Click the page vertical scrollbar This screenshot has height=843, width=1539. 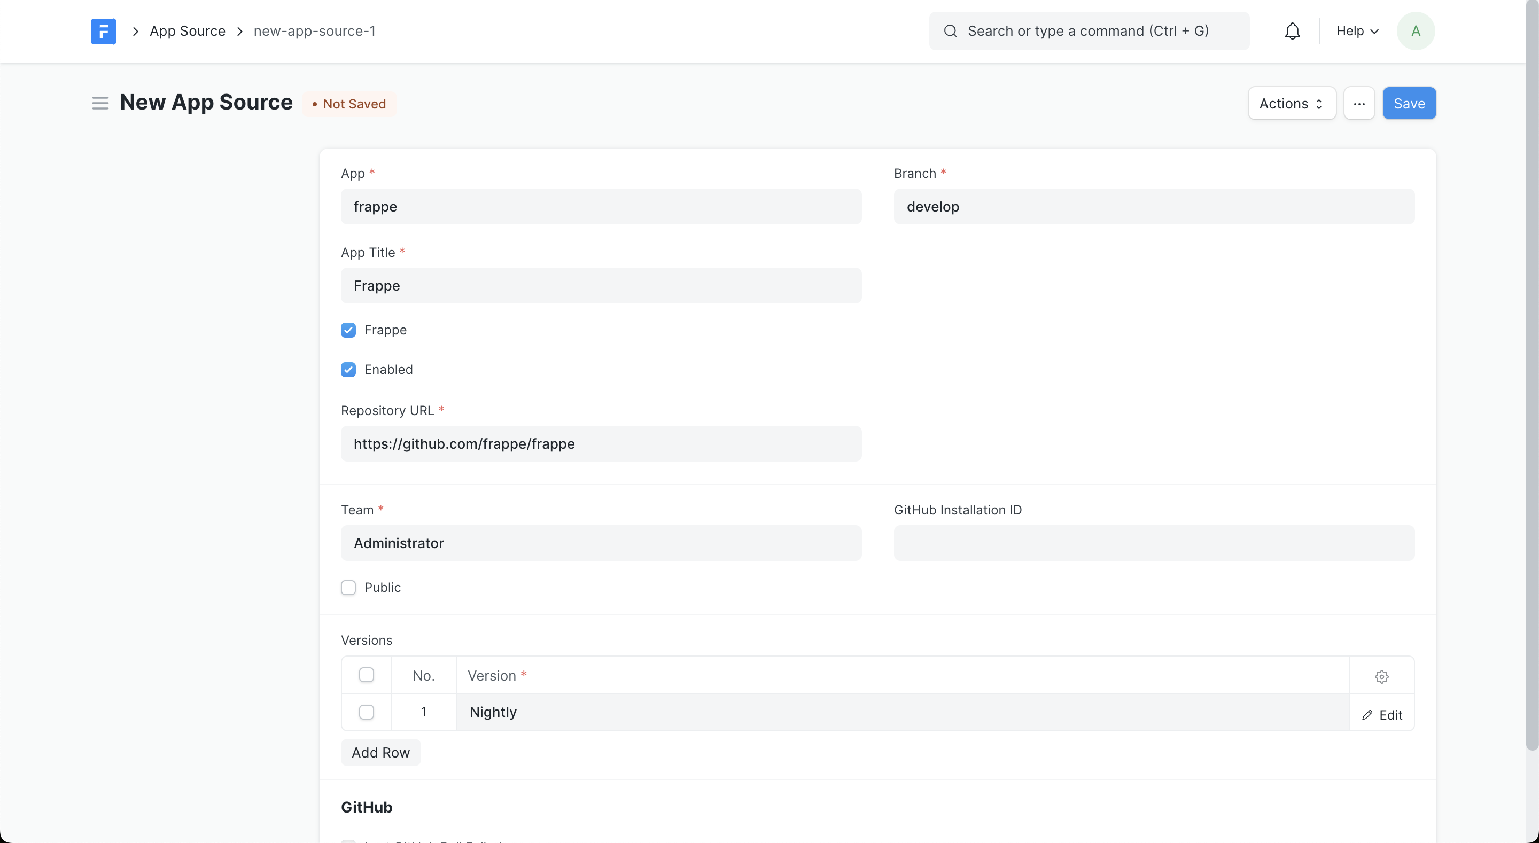click(x=1532, y=383)
